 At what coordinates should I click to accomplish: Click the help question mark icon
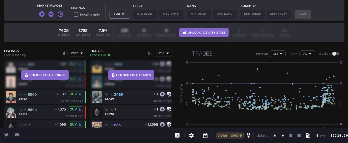pyautogui.click(x=177, y=136)
